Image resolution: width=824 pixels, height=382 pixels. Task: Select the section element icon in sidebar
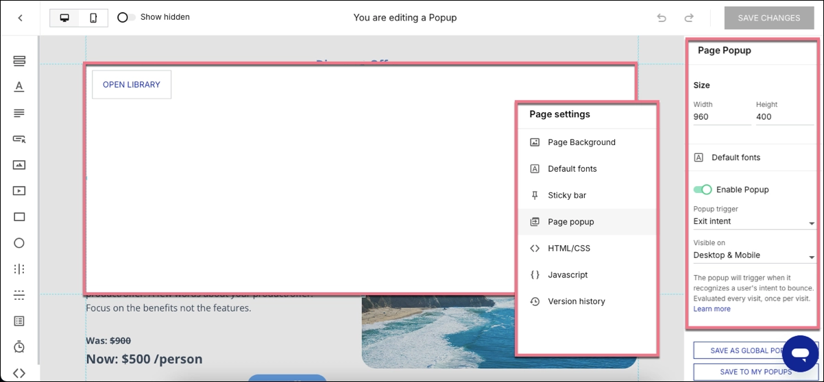[19, 61]
